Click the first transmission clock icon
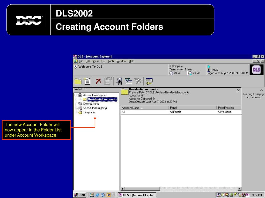The image size is (265, 198). 171,73
